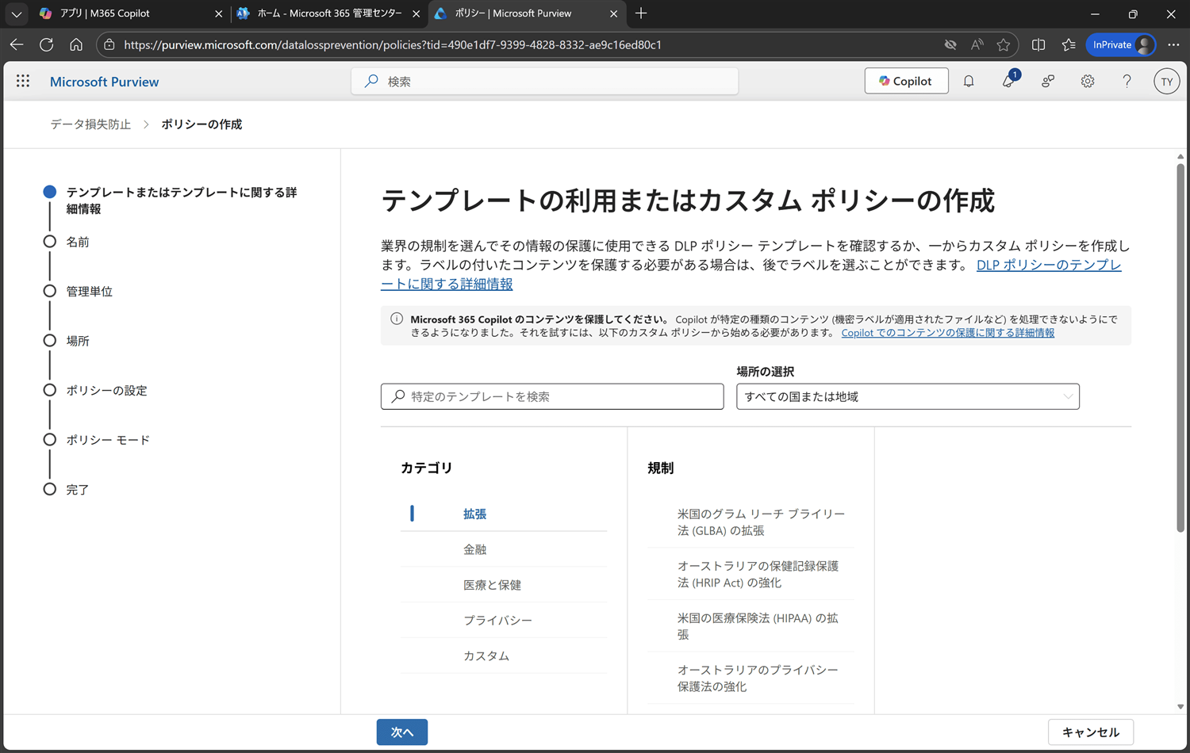The height and width of the screenshot is (753, 1190).
Task: Click the キャンセル button
Action: pos(1091,732)
